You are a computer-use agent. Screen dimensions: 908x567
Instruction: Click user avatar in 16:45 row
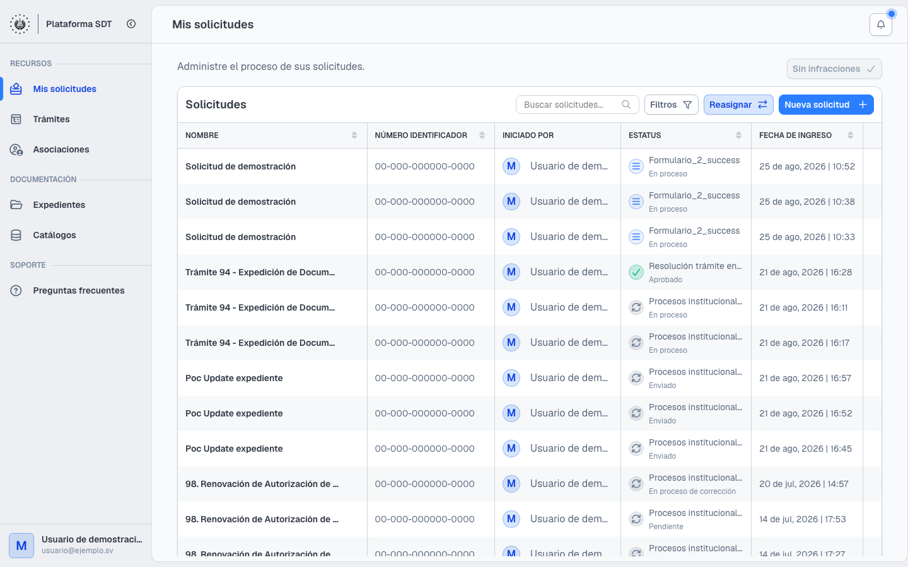coord(511,449)
